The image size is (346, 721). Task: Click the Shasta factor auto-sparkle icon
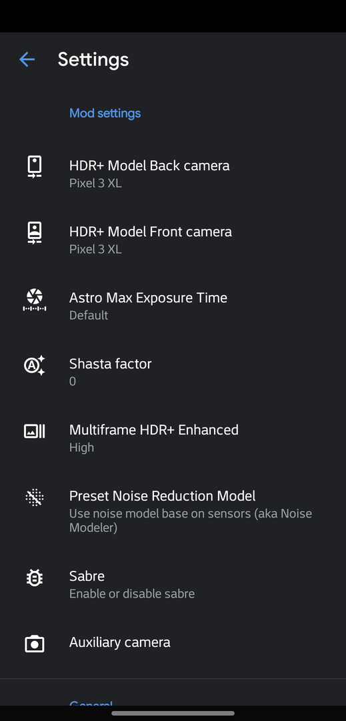pyautogui.click(x=35, y=366)
